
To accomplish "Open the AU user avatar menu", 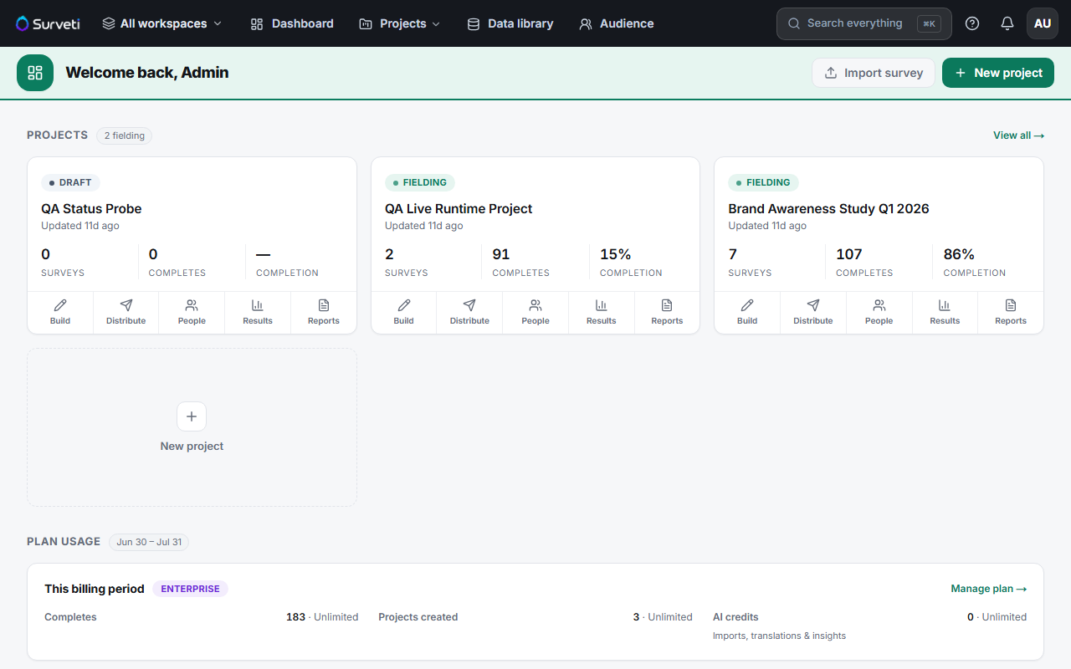I will (x=1043, y=23).
